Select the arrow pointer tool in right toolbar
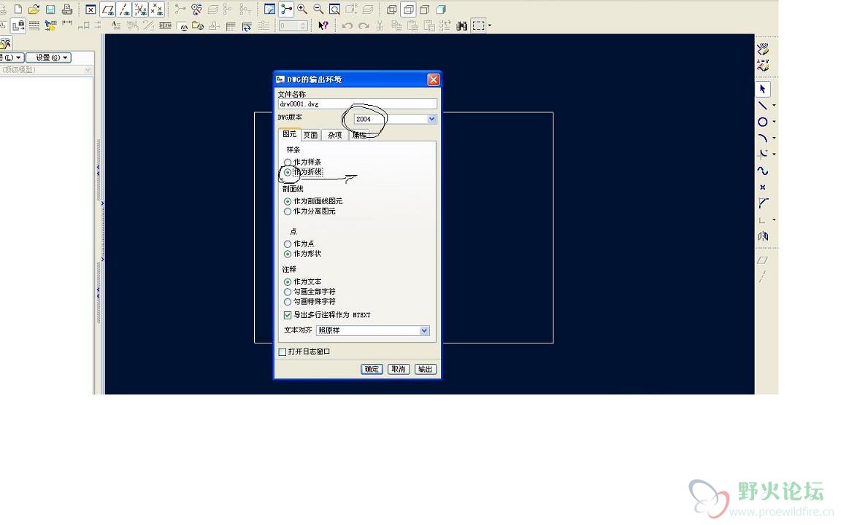Screen dimensions: 841x525 coord(763,89)
